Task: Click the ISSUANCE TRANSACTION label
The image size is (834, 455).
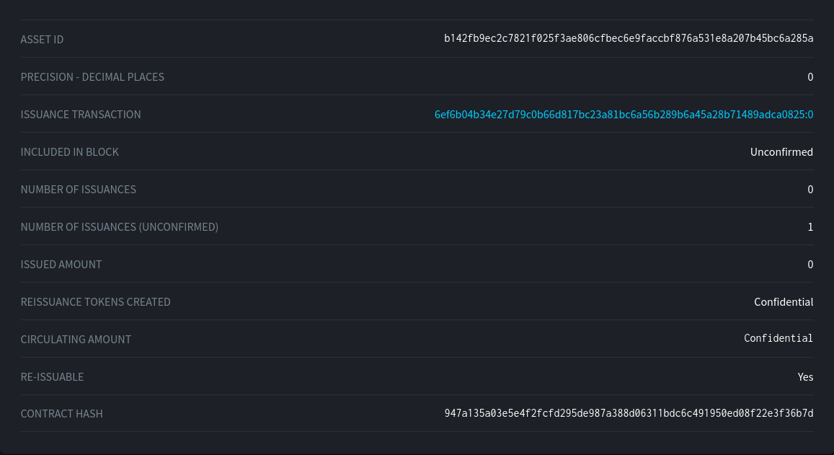Action: 81,115
